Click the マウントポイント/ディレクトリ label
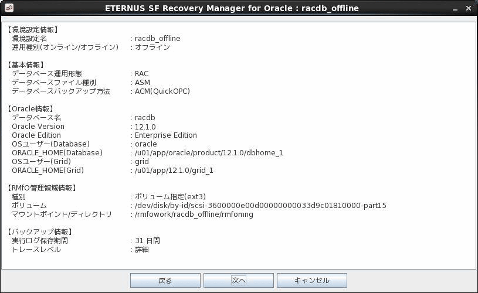 pyautogui.click(x=62, y=214)
